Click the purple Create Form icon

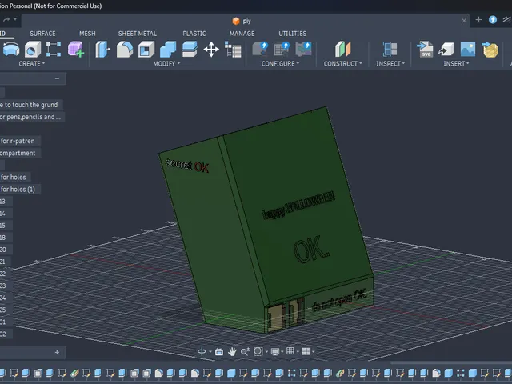coord(76,50)
